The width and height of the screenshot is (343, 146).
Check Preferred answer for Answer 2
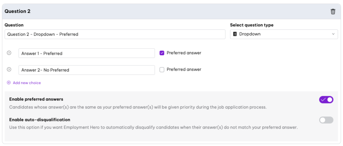162,70
